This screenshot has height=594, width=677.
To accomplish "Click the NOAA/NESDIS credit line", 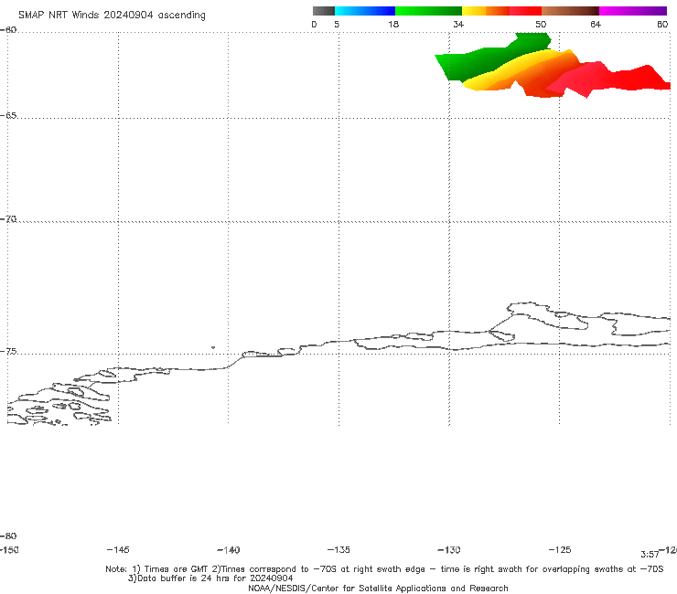I will [x=378, y=588].
